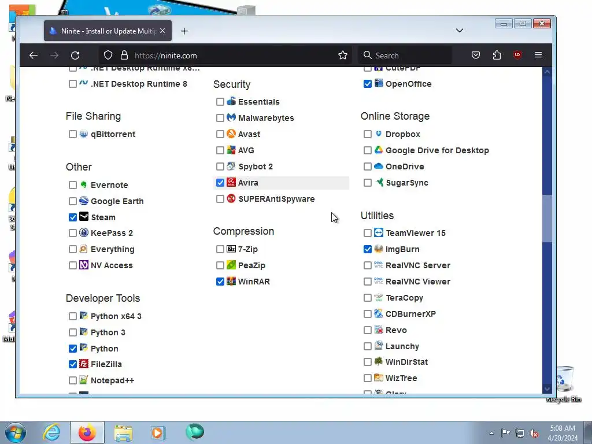Click the WinDirStat label

point(406,362)
